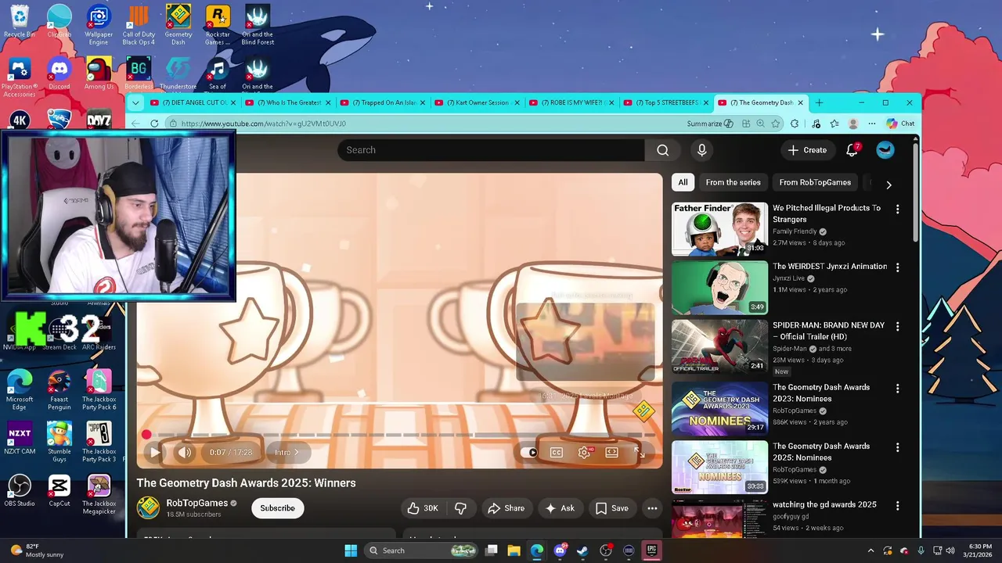Enter fullscreen from the player controls

(x=639, y=452)
